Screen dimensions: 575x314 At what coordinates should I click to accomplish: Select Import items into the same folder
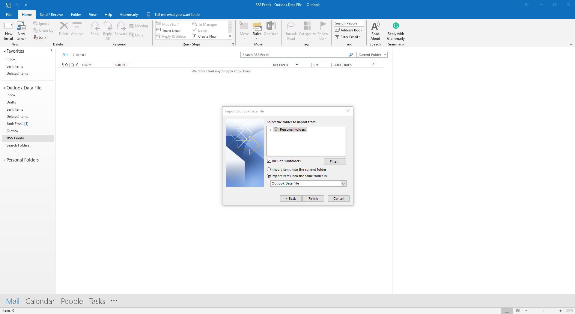[x=269, y=176]
